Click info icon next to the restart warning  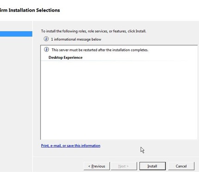pos(46,50)
